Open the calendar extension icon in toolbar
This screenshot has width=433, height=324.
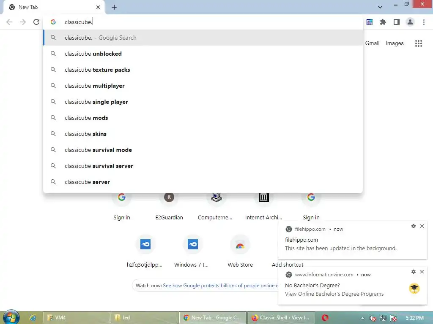coord(370,22)
